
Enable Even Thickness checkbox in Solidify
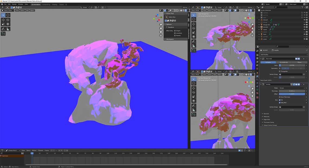pos(280,97)
